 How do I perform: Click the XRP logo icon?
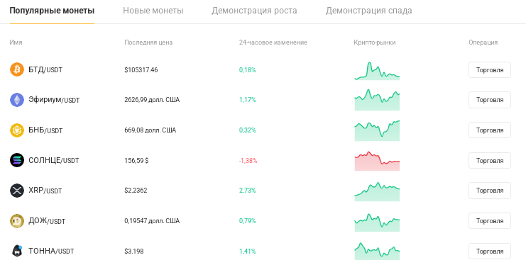click(x=17, y=191)
